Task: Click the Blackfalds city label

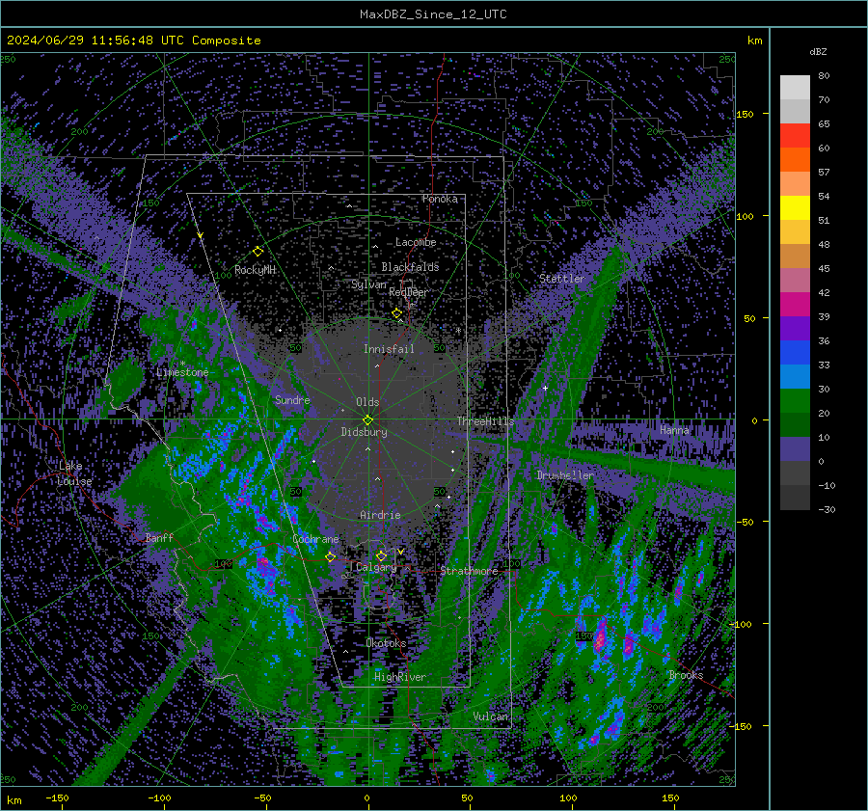Action: point(410,267)
